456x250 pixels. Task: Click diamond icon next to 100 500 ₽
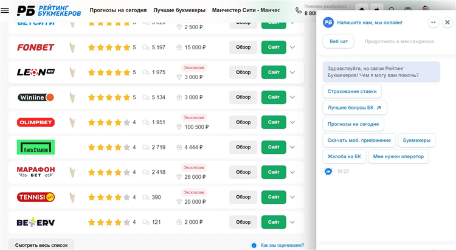tap(179, 127)
